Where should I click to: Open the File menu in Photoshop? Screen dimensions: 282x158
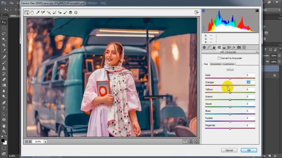pos(11,3)
